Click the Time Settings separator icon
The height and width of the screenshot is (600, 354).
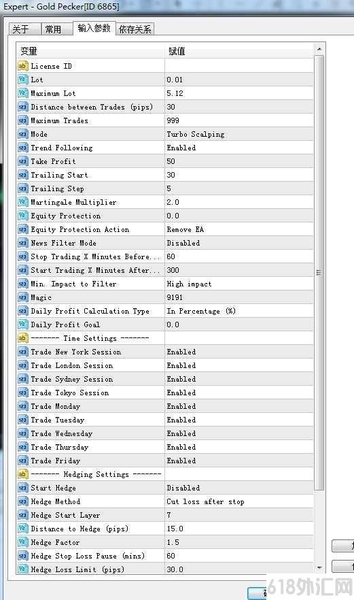coord(22,338)
